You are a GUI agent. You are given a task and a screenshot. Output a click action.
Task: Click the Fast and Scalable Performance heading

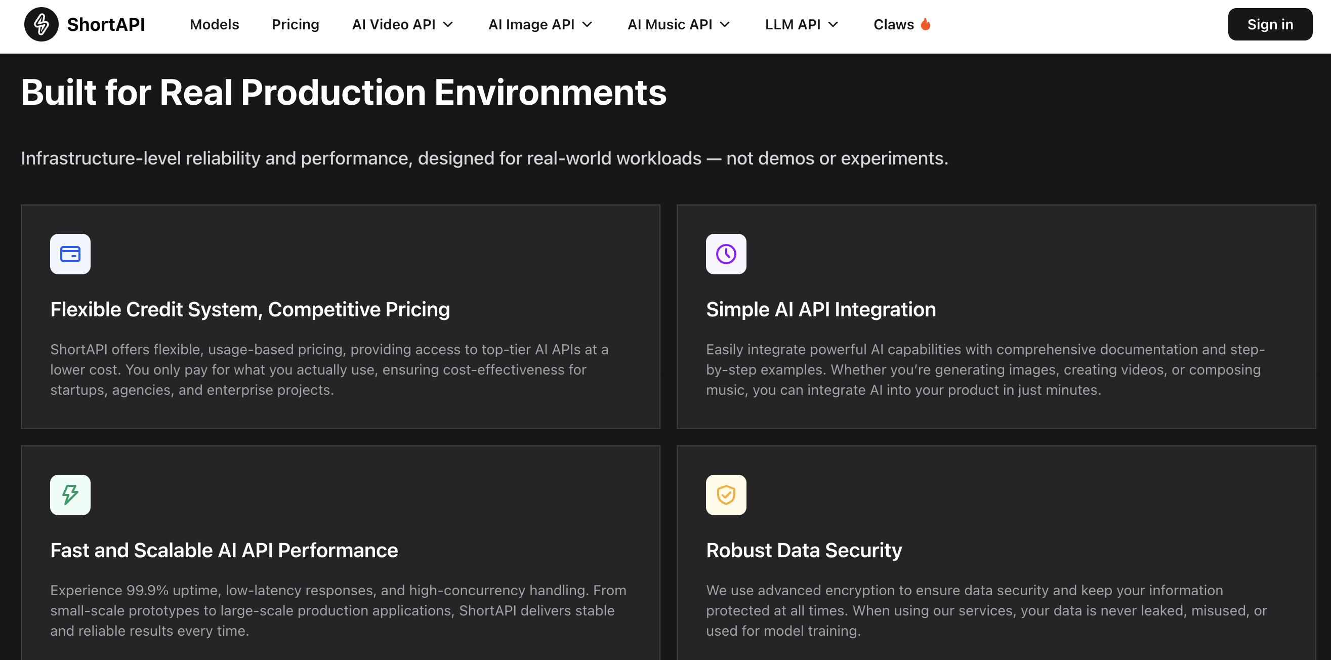tap(224, 550)
